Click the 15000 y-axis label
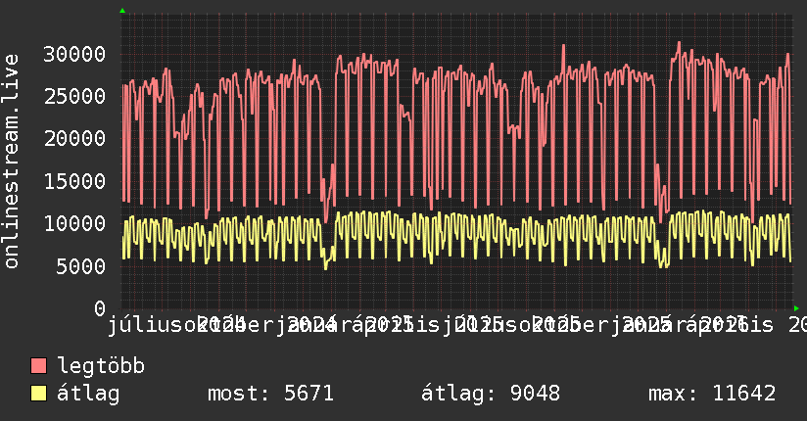 tap(74, 181)
